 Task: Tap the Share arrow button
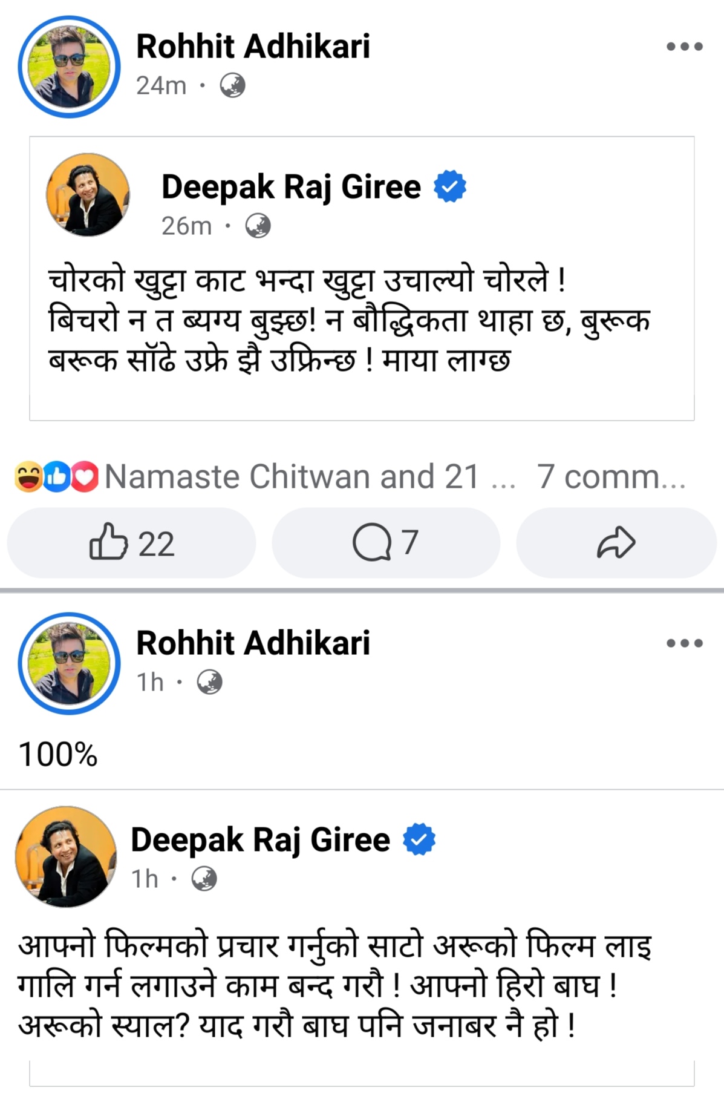click(616, 543)
